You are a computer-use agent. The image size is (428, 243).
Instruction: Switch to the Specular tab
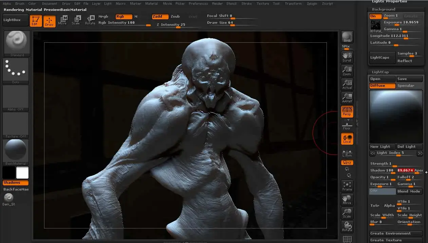click(409, 86)
